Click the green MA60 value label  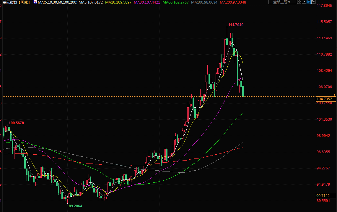click(175, 2)
